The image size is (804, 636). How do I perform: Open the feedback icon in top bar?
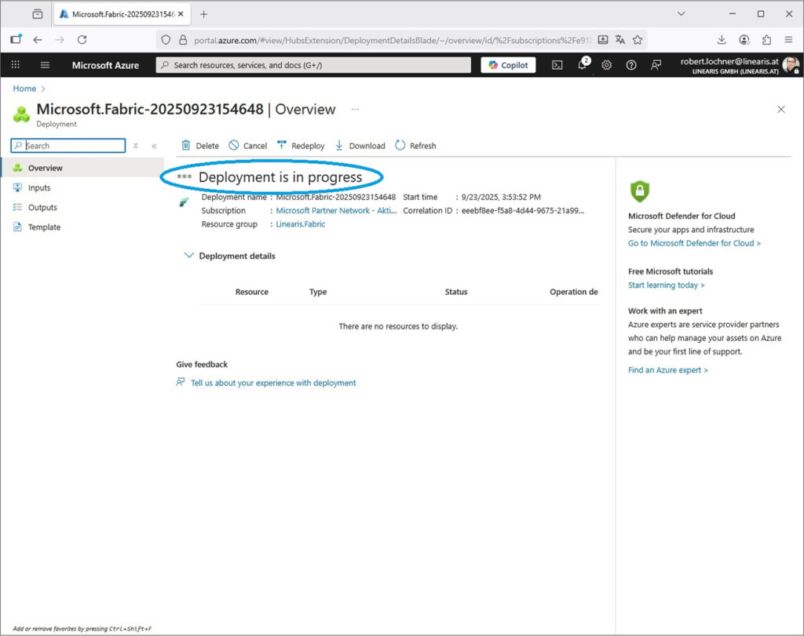656,65
